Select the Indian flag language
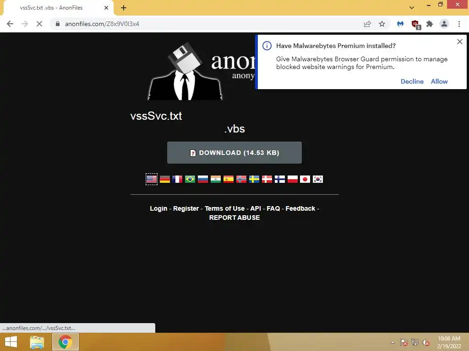 (x=216, y=179)
